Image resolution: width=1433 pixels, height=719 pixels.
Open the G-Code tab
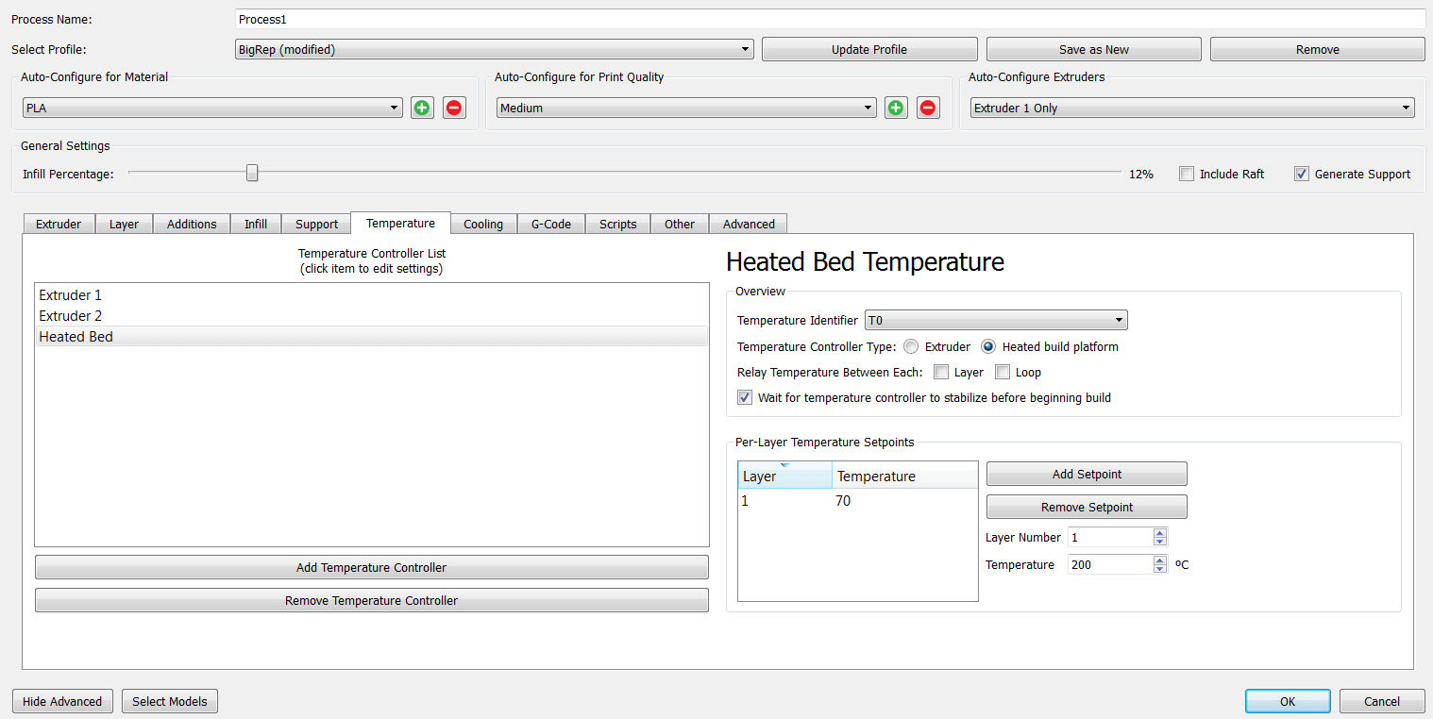click(x=550, y=224)
